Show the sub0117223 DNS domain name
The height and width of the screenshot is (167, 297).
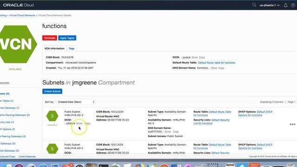(168, 131)
